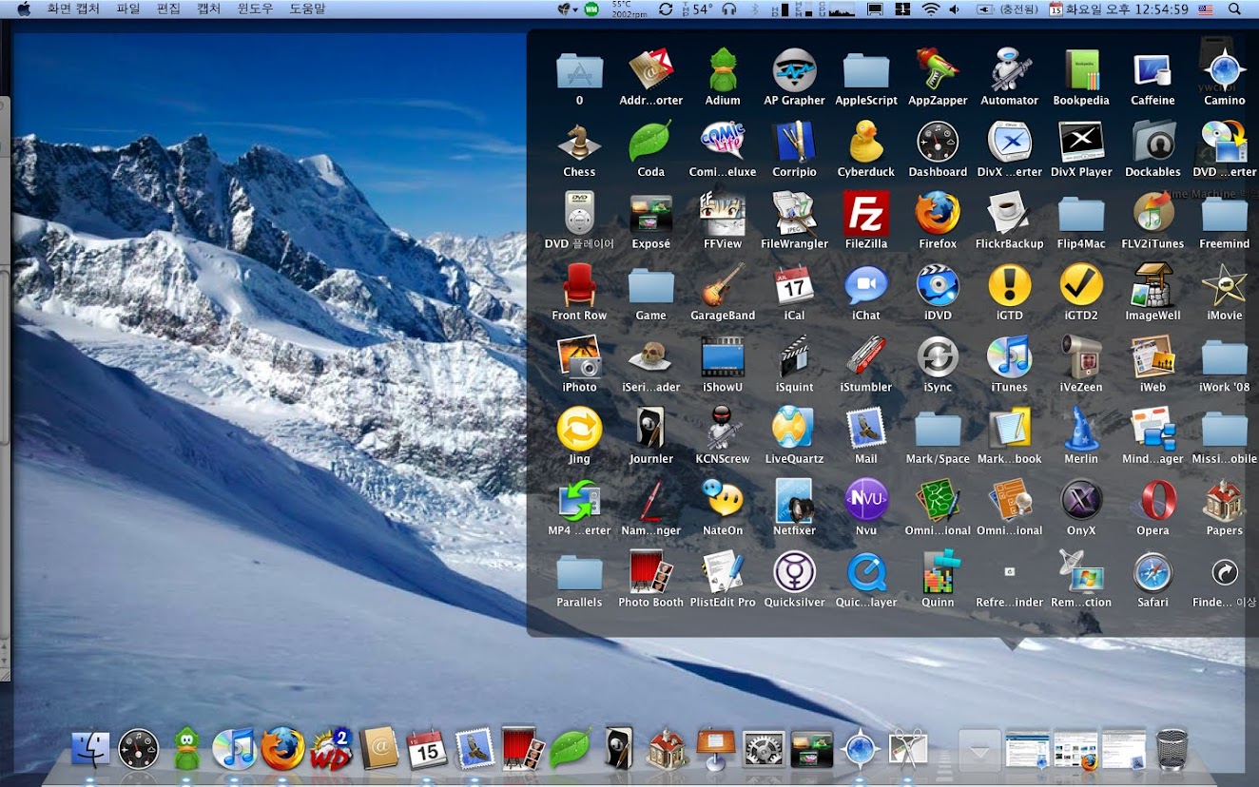Open the 윈도우 menu
This screenshot has height=787, width=1259.
point(254,9)
